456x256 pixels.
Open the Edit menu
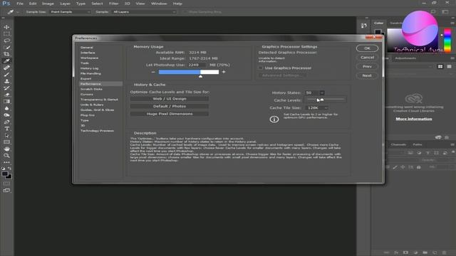click(33, 4)
